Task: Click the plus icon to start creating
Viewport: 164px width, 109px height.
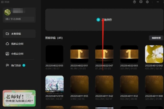Action: 98,20
